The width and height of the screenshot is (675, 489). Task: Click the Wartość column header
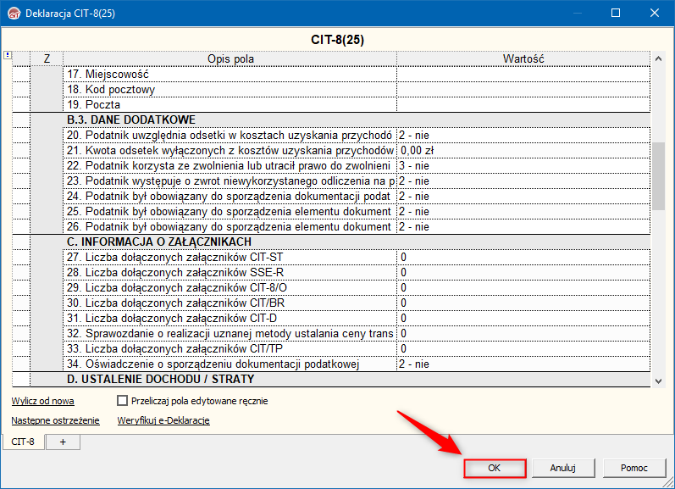523,58
